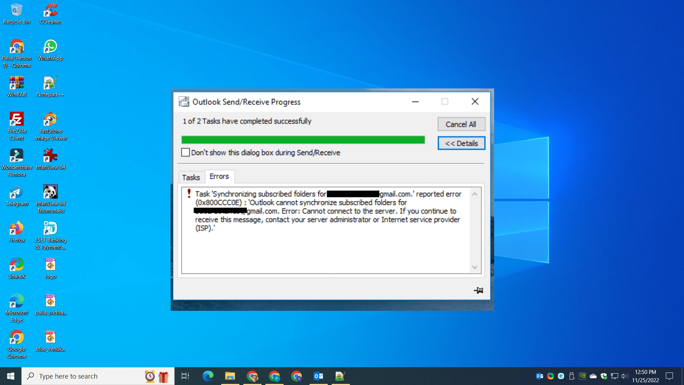
Task: Open the Recycle Bin desktop icon
Action: (x=16, y=14)
